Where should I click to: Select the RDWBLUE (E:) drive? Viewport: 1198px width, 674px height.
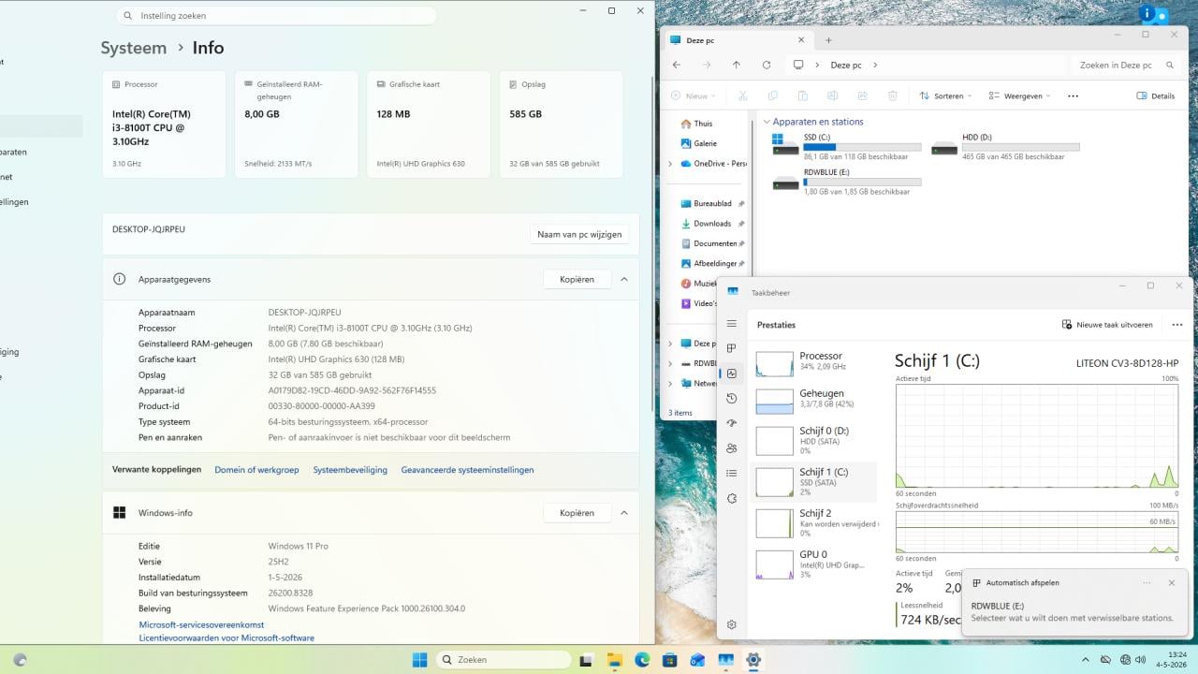pyautogui.click(x=846, y=182)
